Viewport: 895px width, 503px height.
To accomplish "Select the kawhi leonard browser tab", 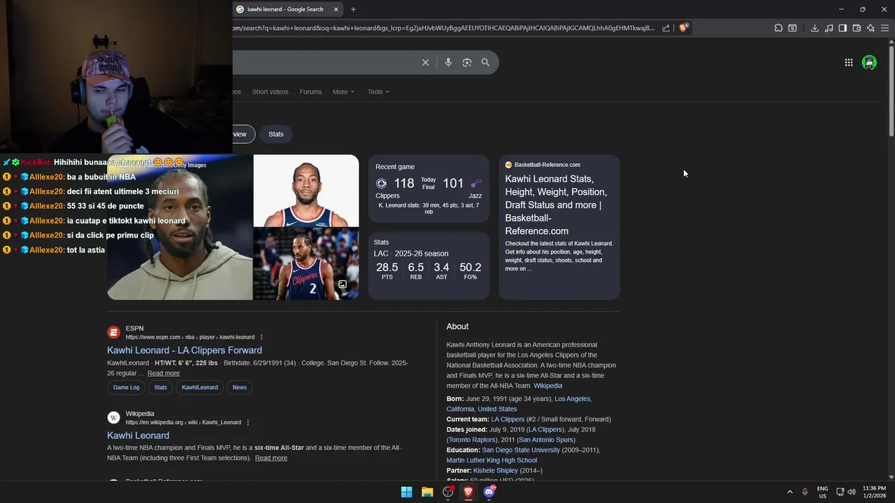I will point(287,9).
